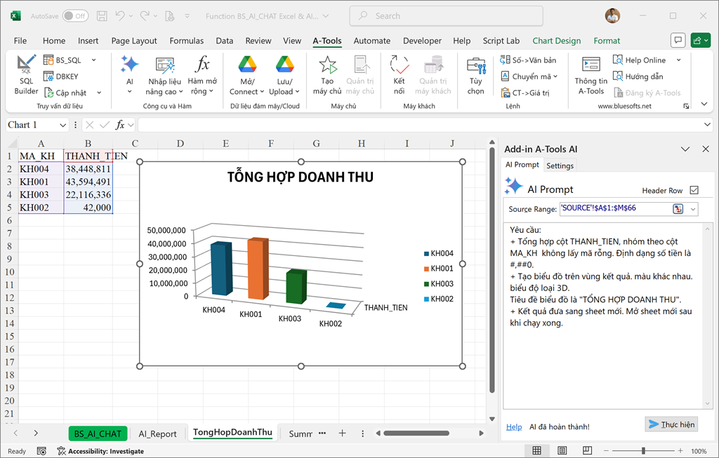
Task: Click the range picker icon in Source Range
Action: (678, 209)
